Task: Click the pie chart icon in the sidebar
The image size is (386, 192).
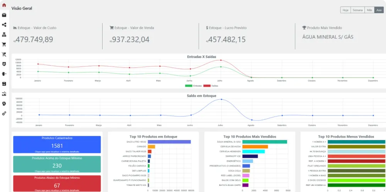Action: coord(4,104)
